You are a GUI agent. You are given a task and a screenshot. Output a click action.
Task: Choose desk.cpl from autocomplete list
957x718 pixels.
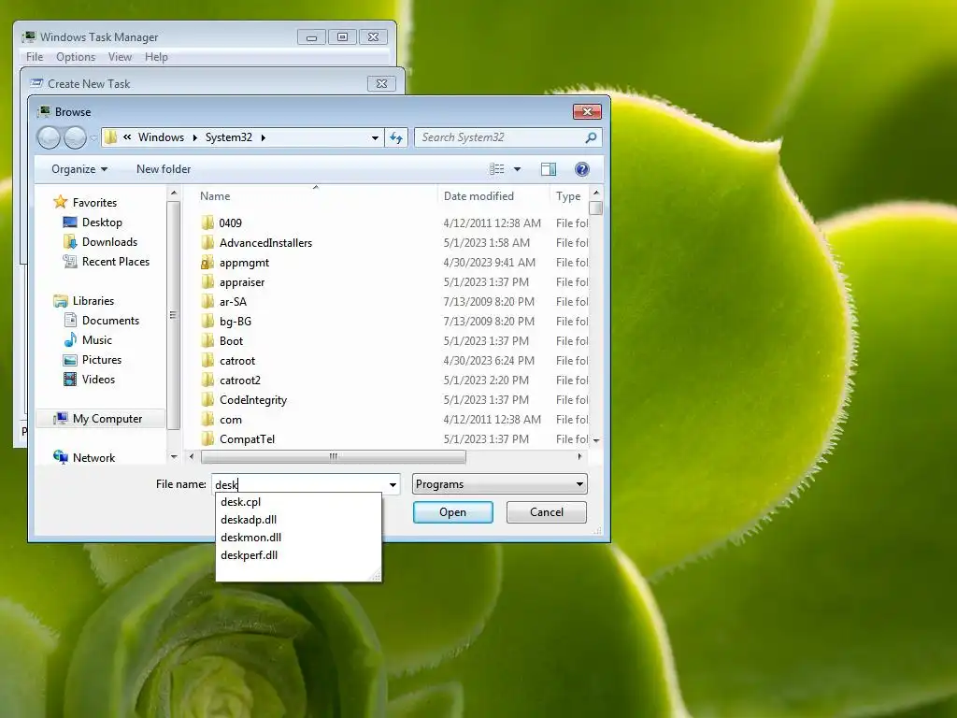(x=298, y=502)
